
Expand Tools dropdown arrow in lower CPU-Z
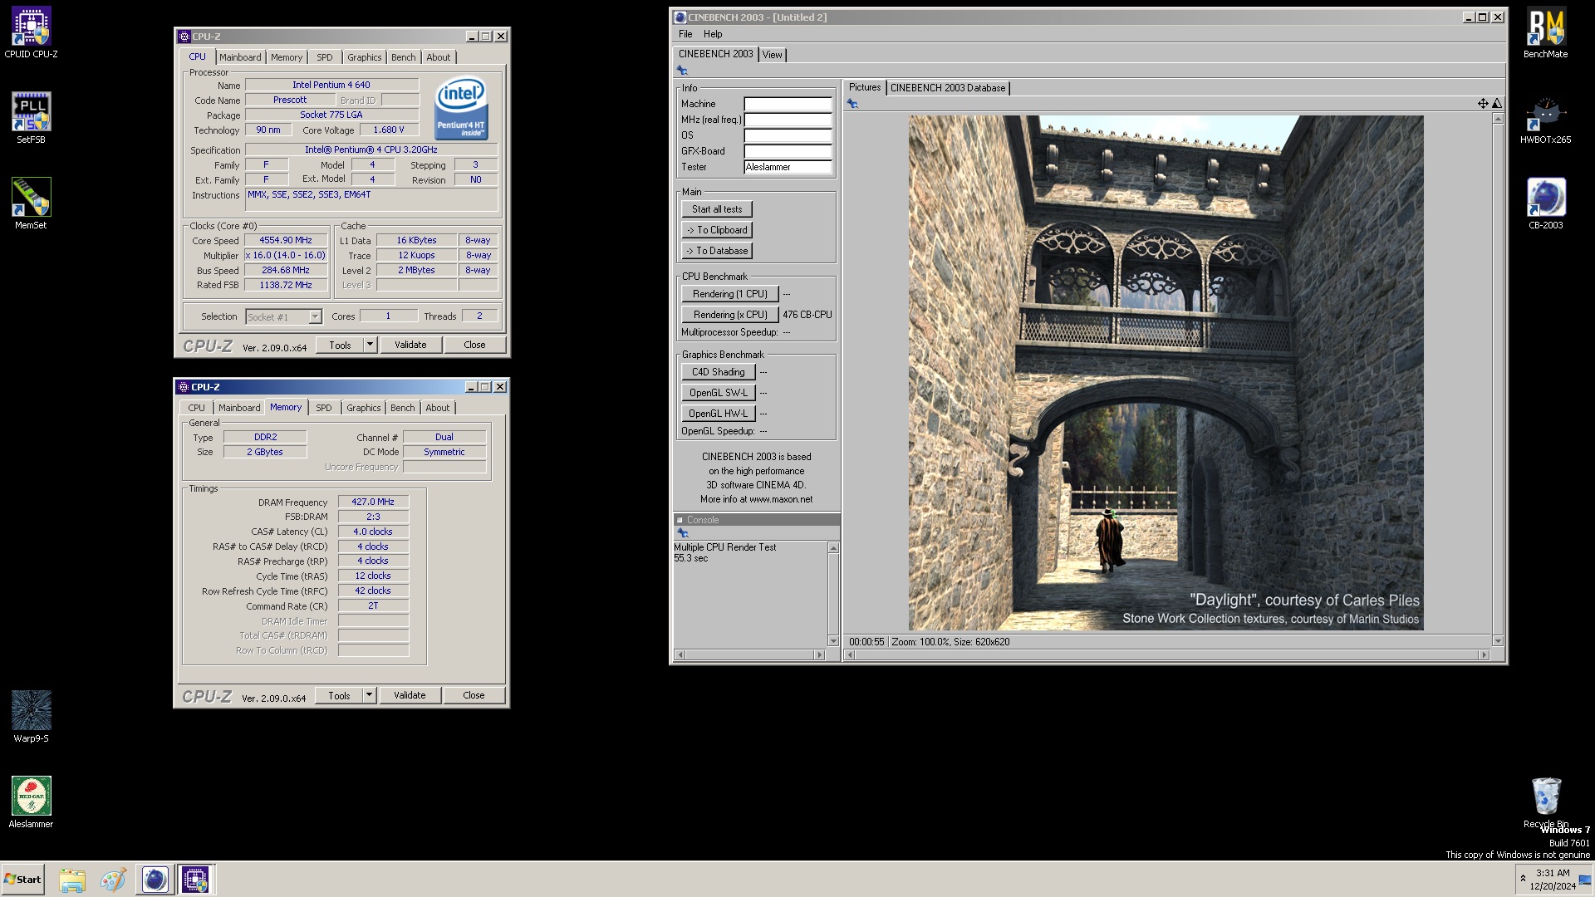[370, 695]
